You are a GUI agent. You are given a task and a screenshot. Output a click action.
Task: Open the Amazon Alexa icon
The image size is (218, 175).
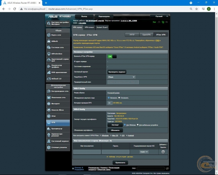(49, 110)
